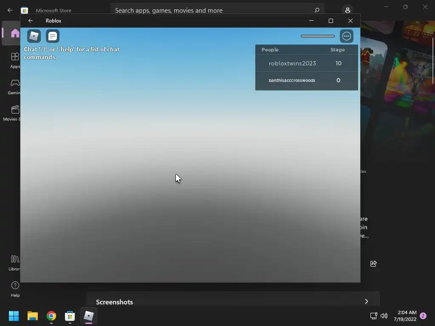Open Apps in Microsoft Store sidebar

point(15,60)
